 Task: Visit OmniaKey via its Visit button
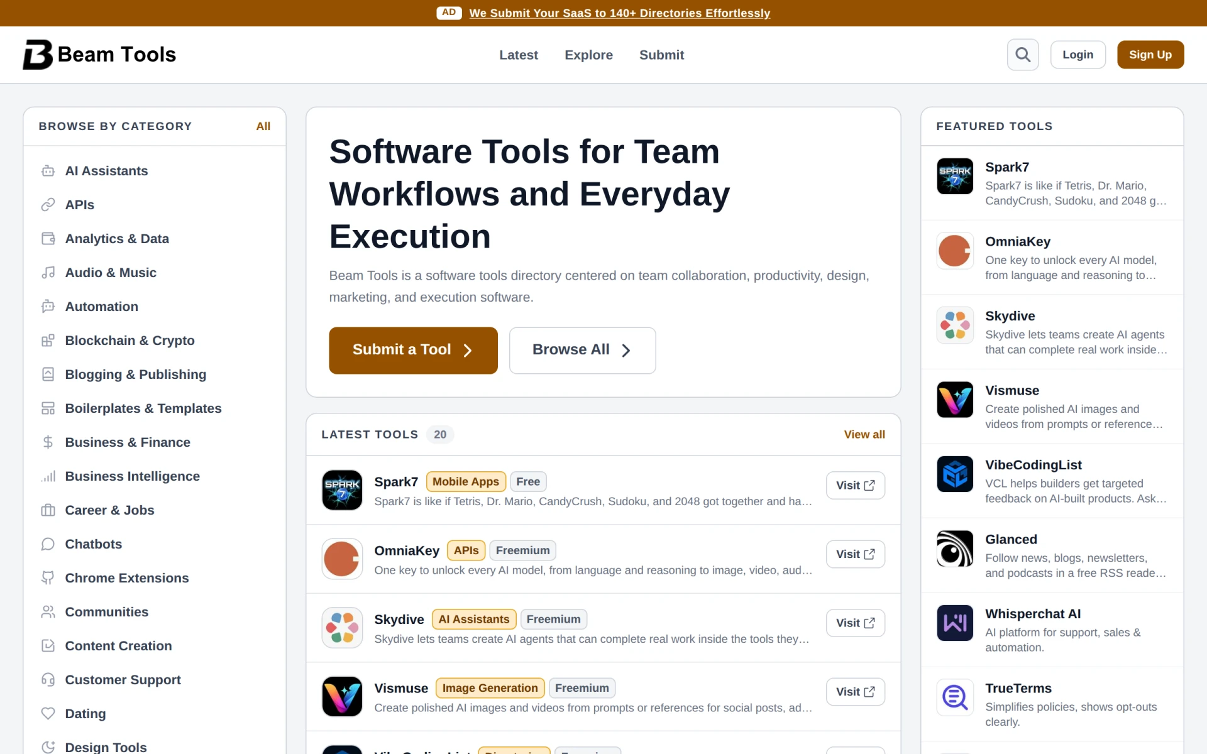pos(856,554)
